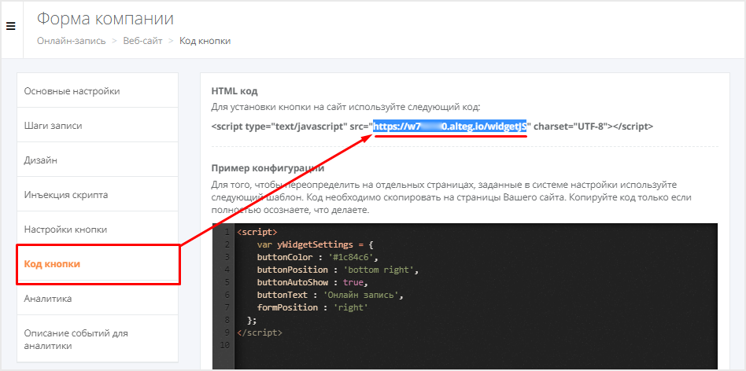Open Основные настройки section
Viewport: 746px width, 371px height.
pos(98,90)
